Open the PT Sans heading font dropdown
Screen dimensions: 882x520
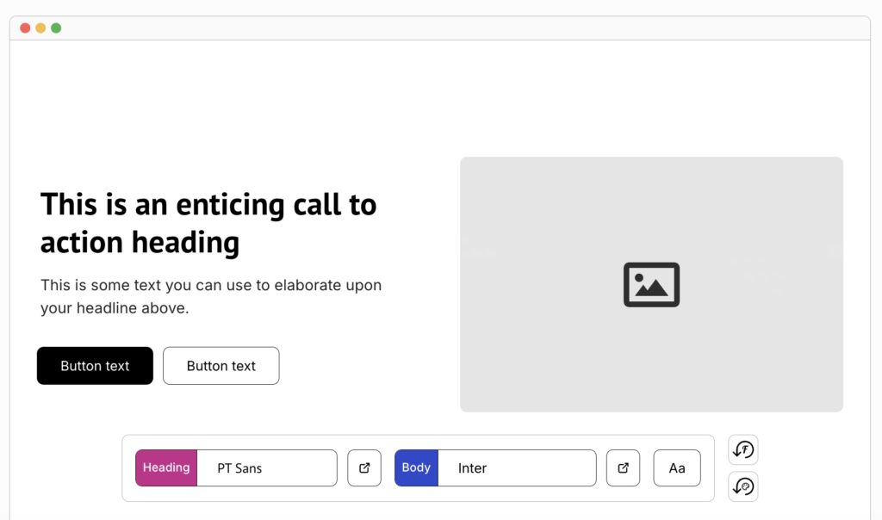(267, 468)
